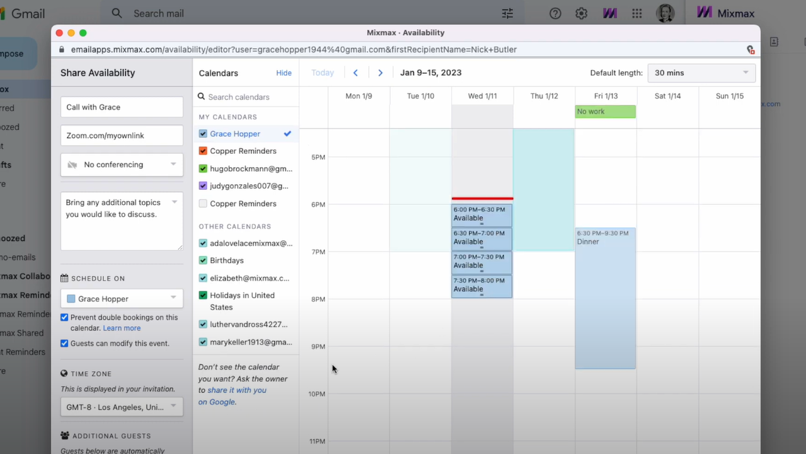Open the Google apps grid icon
Viewport: 806px width, 454px height.
click(637, 13)
